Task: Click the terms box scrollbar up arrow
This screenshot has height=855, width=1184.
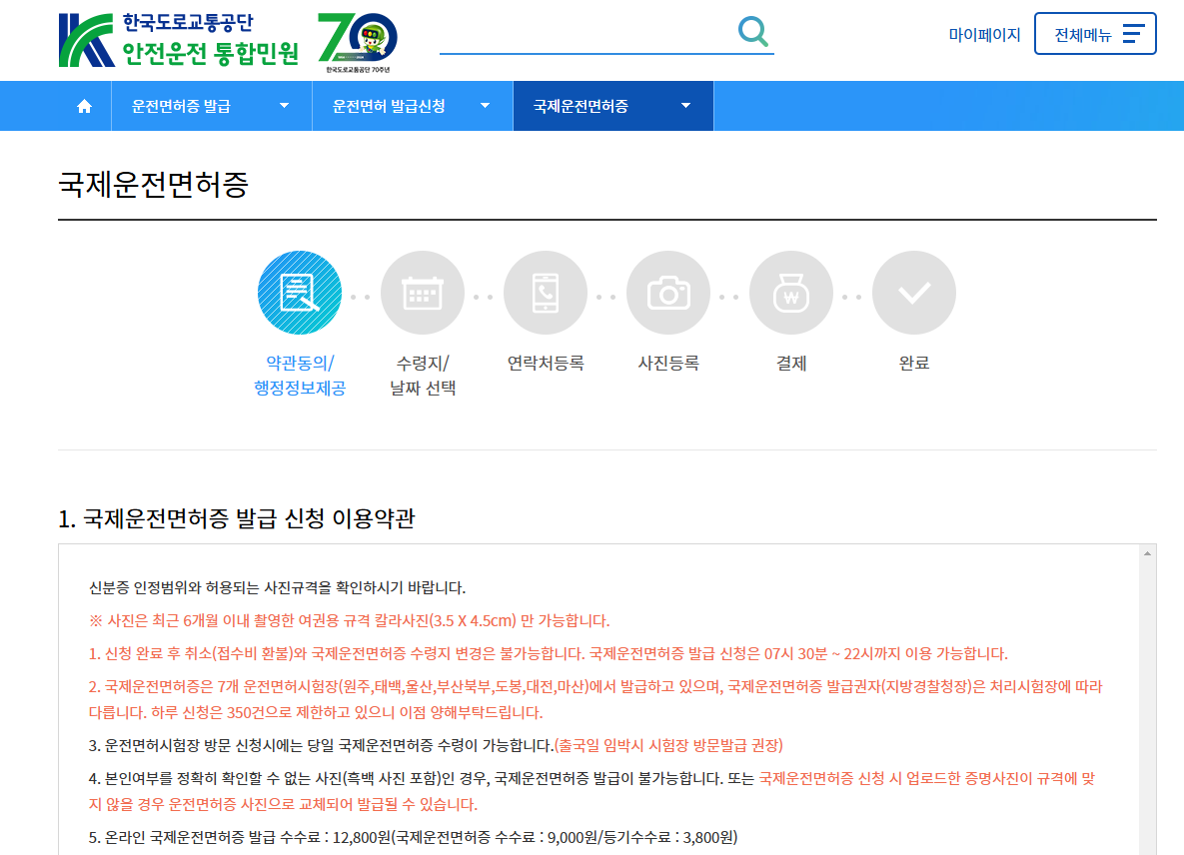Action: click(1147, 554)
